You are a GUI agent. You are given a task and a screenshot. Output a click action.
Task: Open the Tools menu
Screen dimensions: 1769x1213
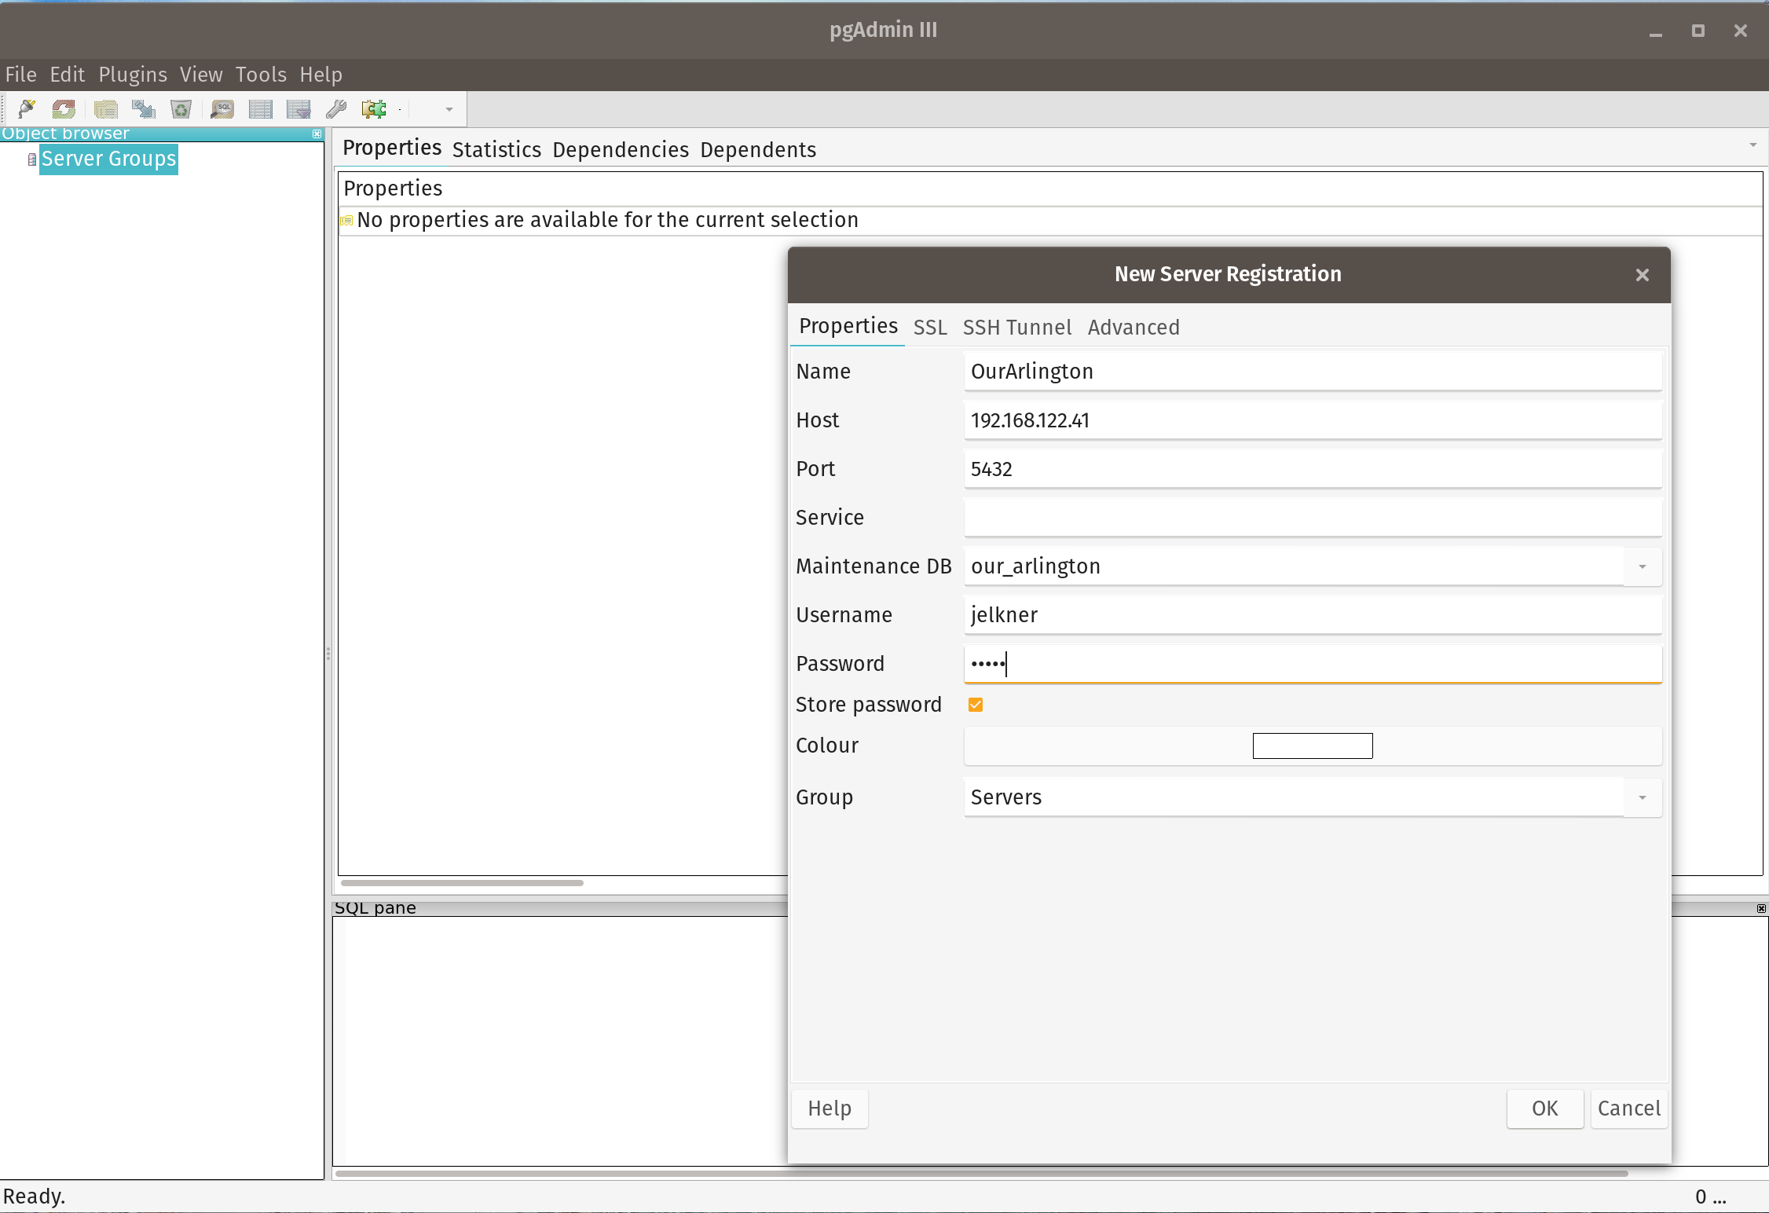(261, 75)
